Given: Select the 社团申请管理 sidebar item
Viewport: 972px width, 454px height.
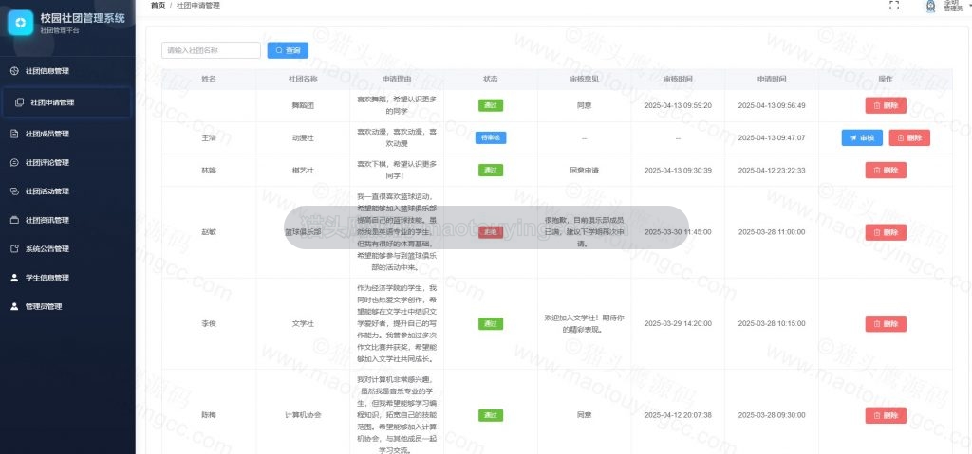Looking at the screenshot, I should 66,102.
